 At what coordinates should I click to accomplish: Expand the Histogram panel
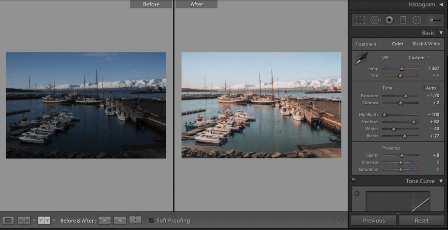pos(441,4)
